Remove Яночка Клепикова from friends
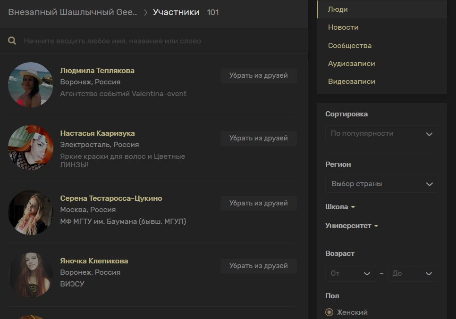The image size is (456, 319). [x=258, y=266]
